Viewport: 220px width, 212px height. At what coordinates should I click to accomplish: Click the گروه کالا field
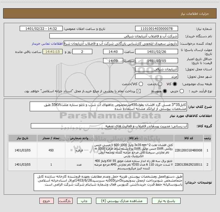click(109, 126)
